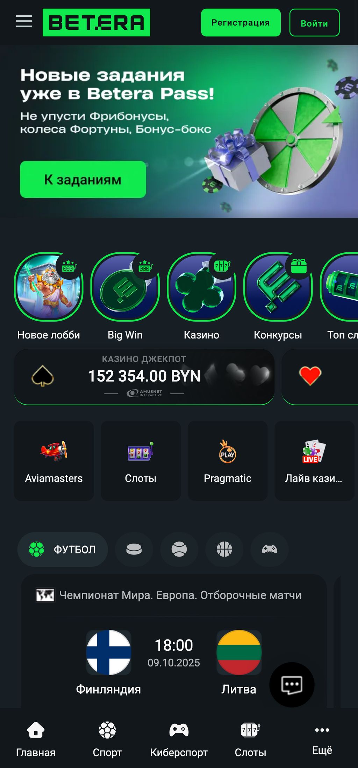Open the live chat bubble
Screen dimensions: 358x768
point(292,685)
